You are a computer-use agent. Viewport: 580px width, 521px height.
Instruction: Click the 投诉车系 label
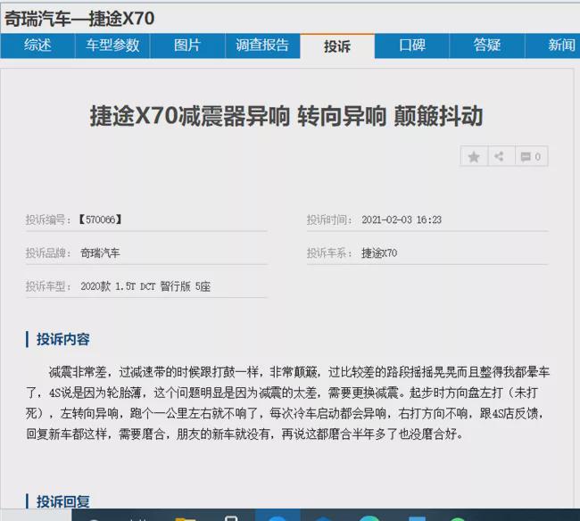329,253
